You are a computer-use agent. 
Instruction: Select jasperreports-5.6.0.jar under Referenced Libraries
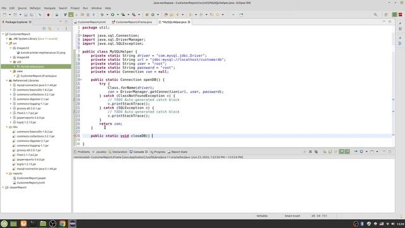pos(30,118)
